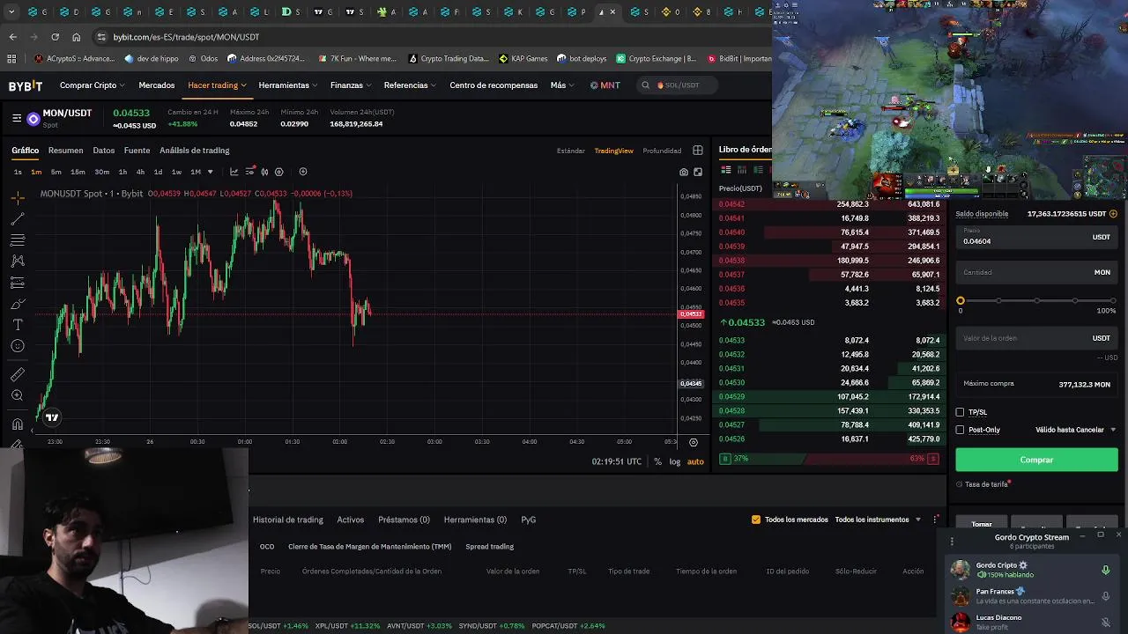Click the add circle icon in chart toolbar
The width and height of the screenshot is (1128, 634).
point(303,172)
